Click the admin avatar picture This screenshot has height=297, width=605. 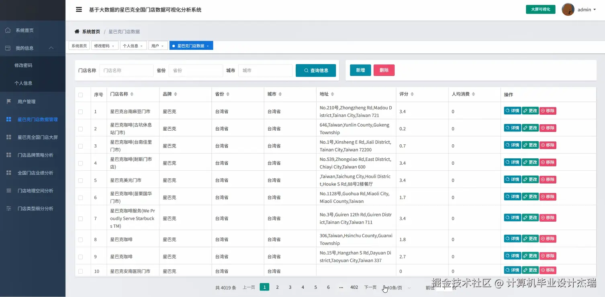click(x=568, y=10)
